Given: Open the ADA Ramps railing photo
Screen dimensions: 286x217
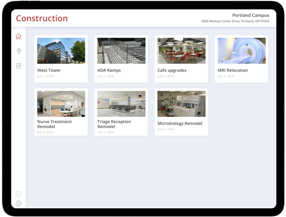Looking at the screenshot, I should point(121,51).
